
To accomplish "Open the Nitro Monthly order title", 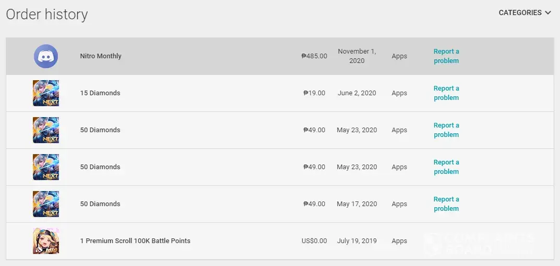I will click(x=101, y=56).
